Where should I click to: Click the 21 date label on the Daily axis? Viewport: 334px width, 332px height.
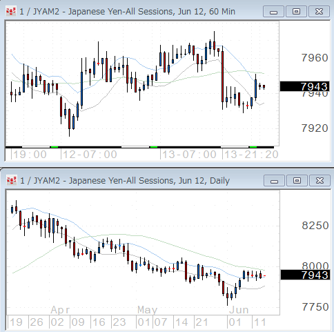[x=202, y=322]
